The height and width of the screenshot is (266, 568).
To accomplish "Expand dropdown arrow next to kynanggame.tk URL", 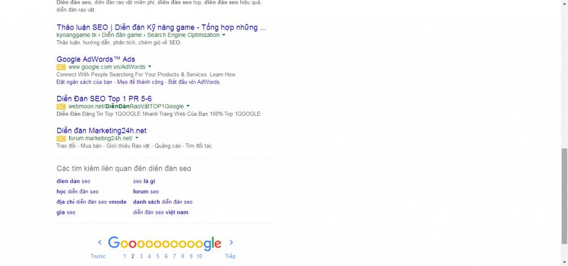I will 223,35.
